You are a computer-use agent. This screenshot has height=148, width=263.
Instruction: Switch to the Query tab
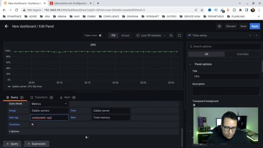(15, 97)
